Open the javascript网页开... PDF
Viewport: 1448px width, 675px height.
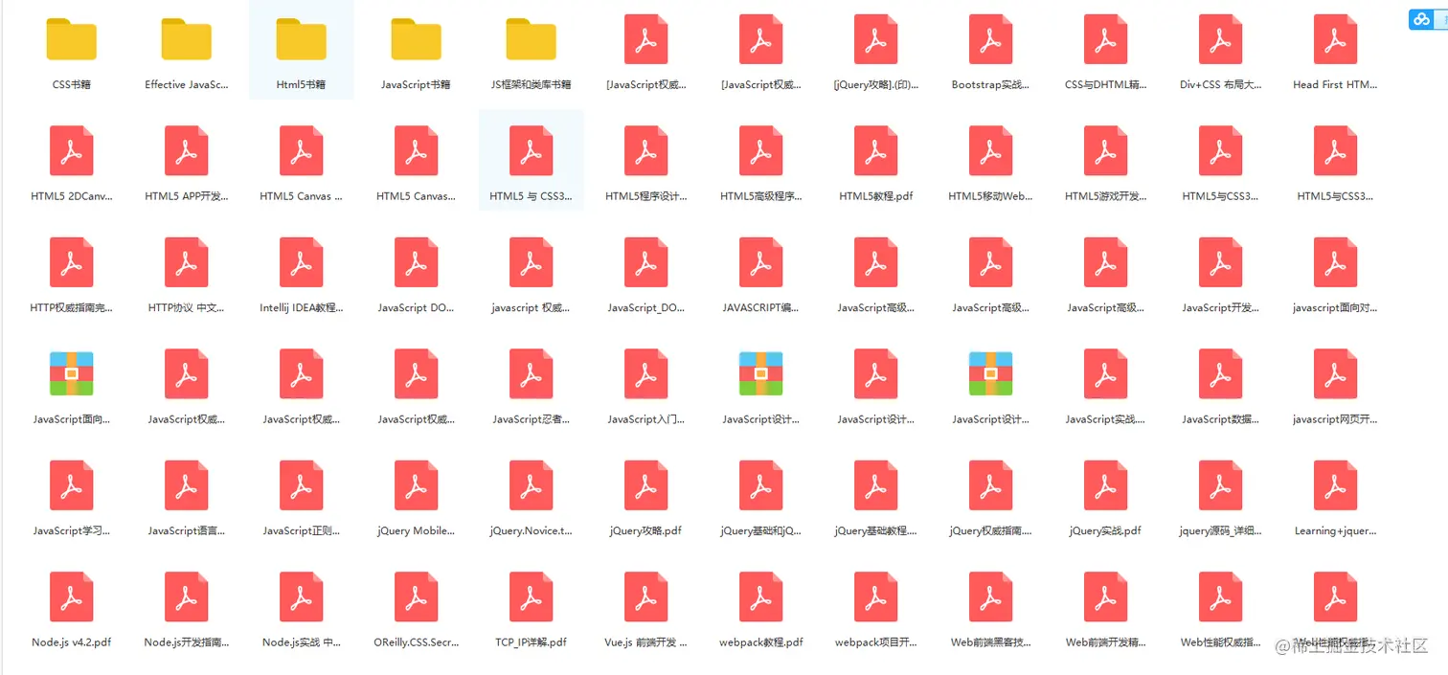point(1336,374)
